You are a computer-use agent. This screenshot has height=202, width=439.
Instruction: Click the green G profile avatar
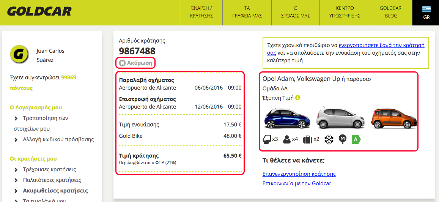[19, 55]
